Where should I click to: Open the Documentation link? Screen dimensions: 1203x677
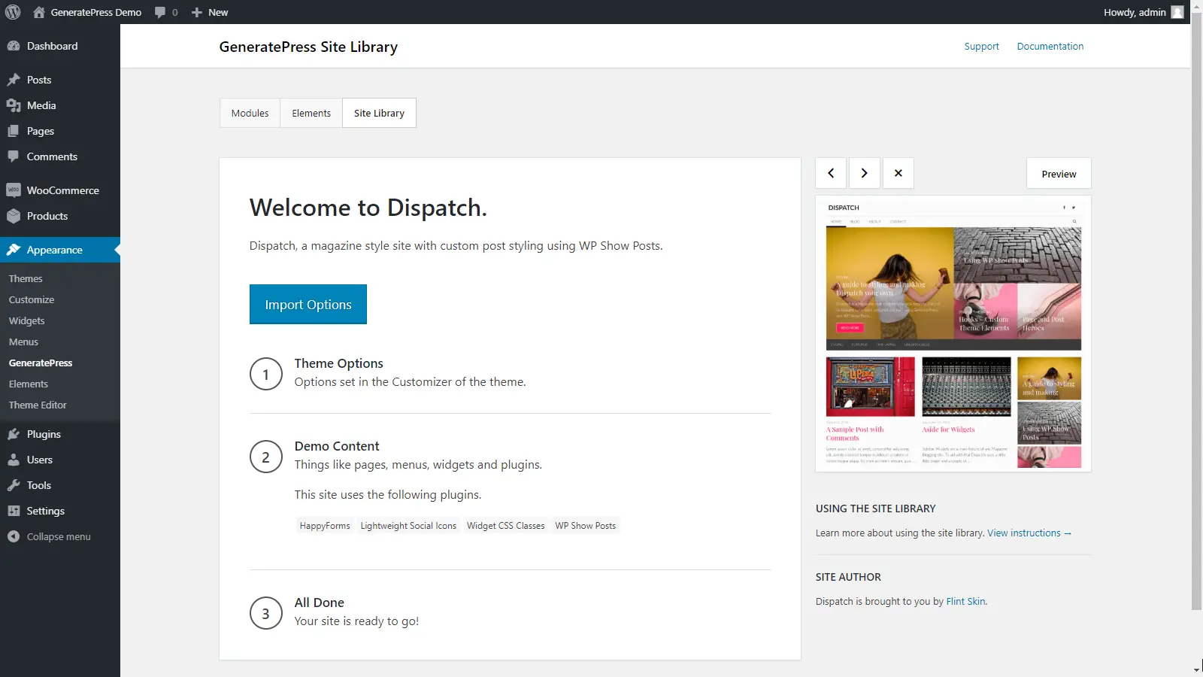point(1050,47)
